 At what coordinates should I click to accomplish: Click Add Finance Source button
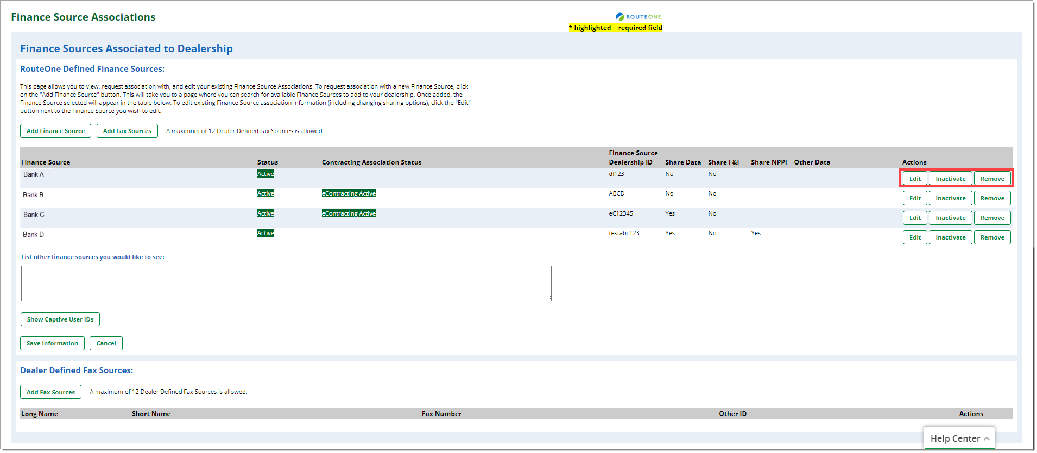56,131
